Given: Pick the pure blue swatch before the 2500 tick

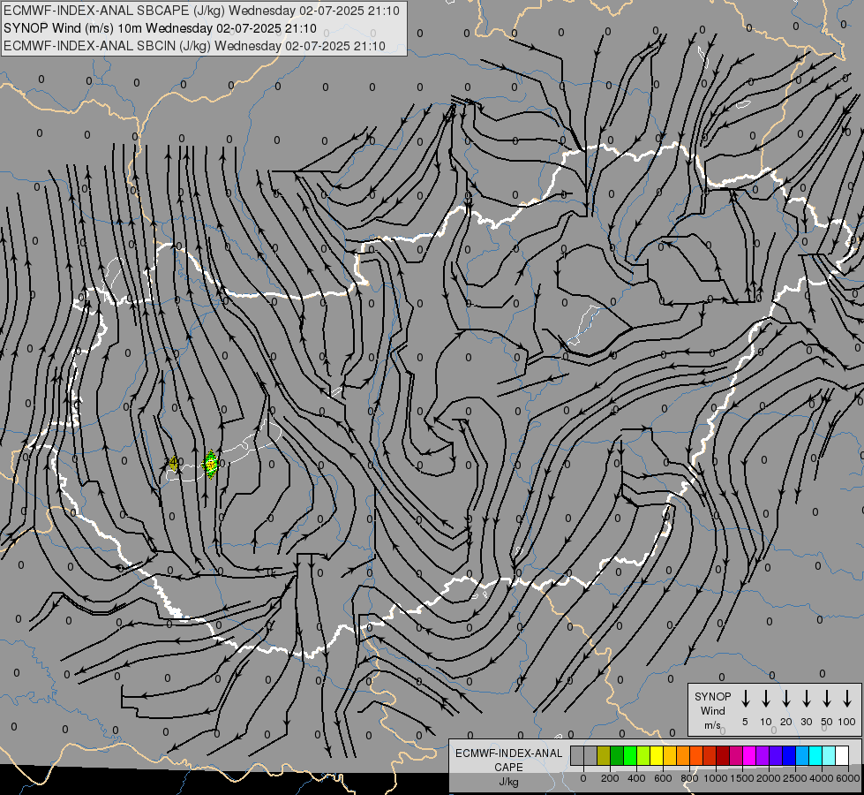Looking at the screenshot, I should (790, 755).
